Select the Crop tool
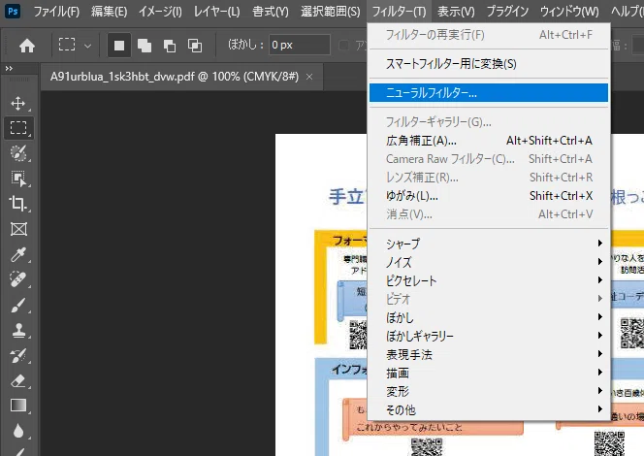 (x=18, y=204)
